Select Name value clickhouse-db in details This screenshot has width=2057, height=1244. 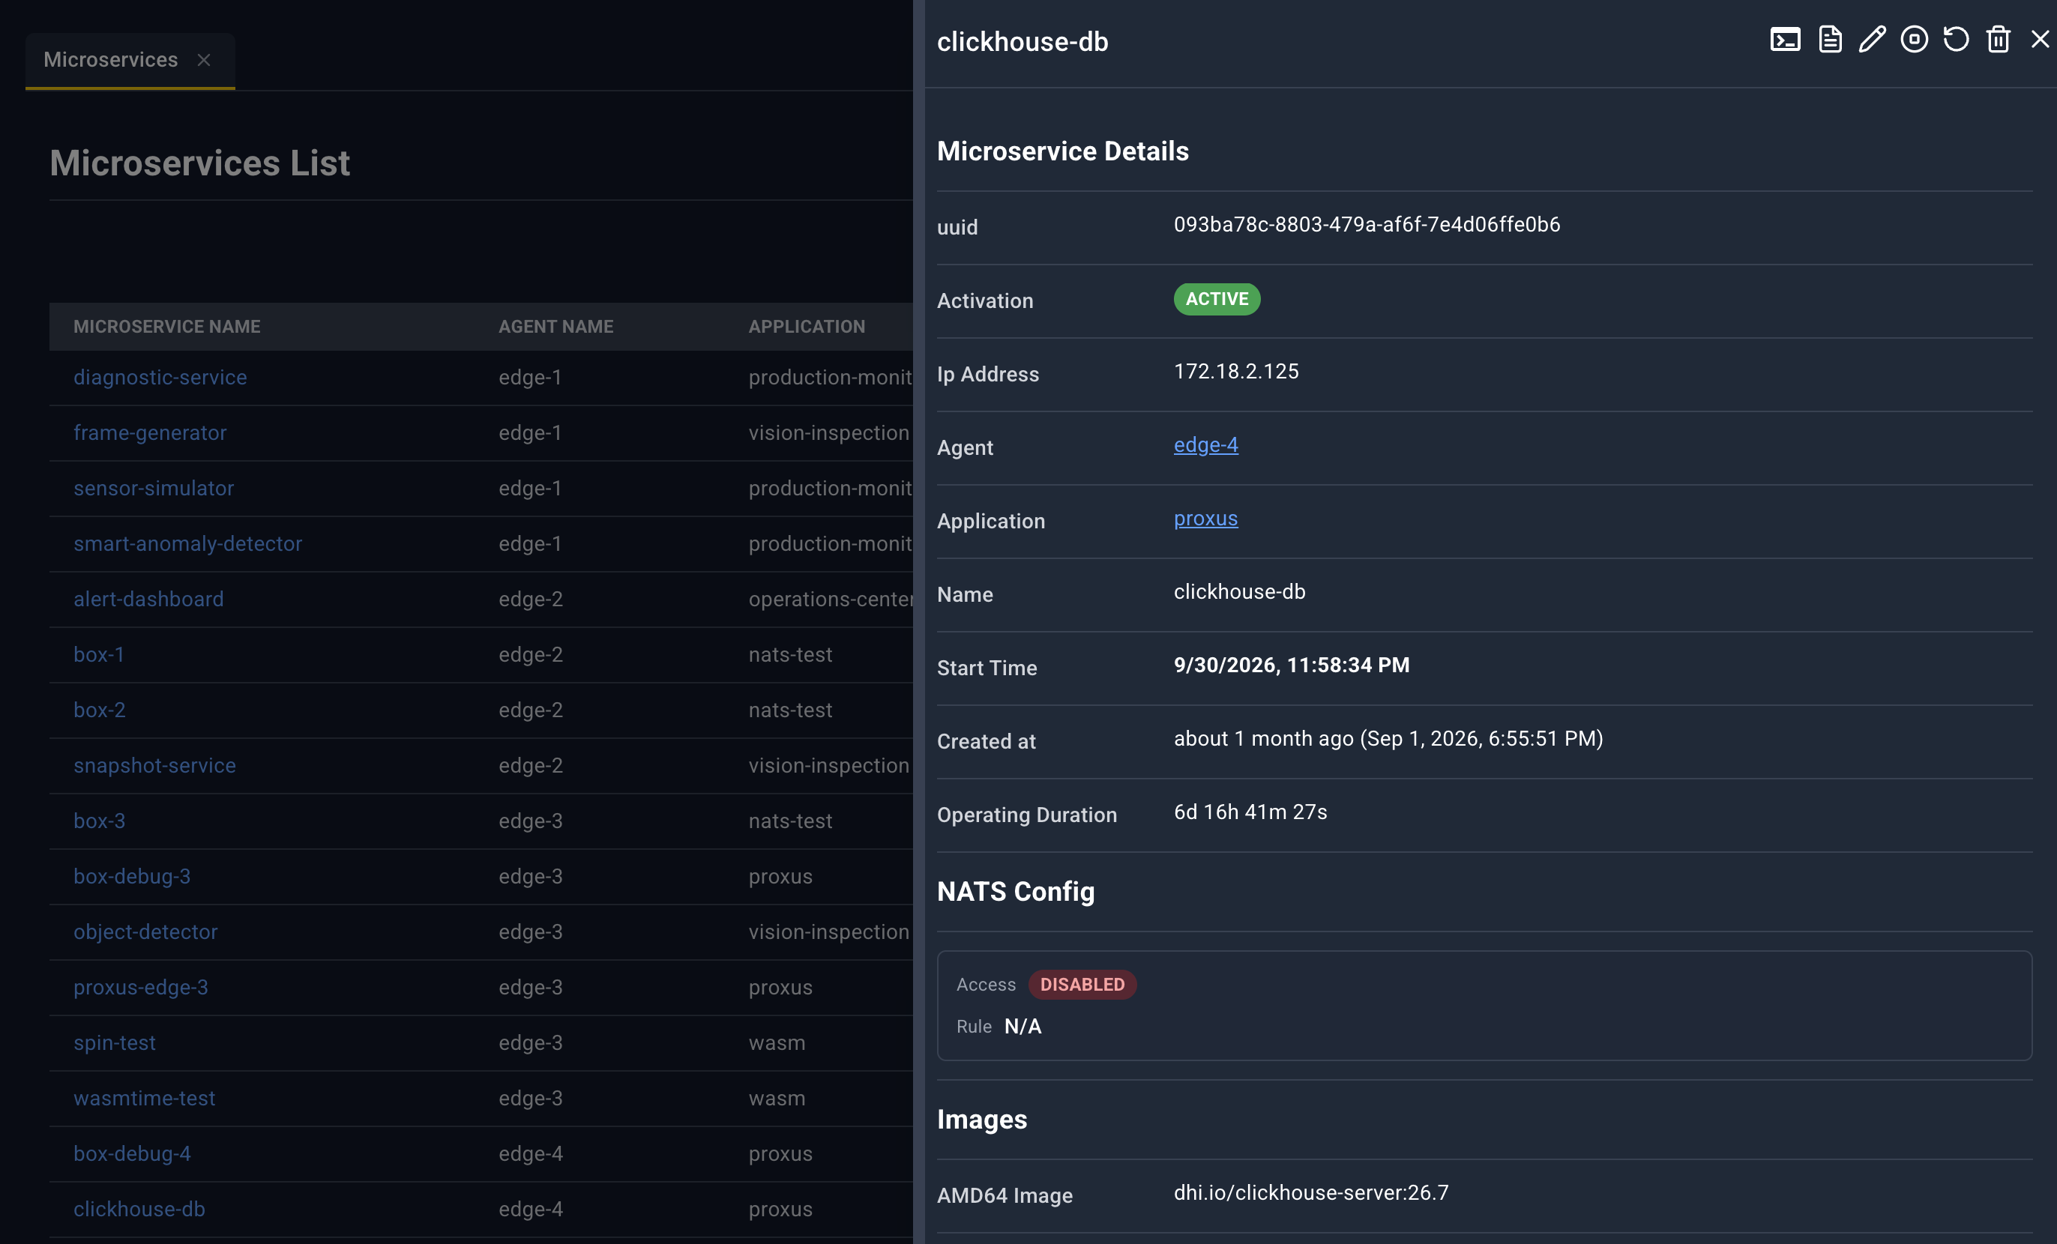(1239, 591)
